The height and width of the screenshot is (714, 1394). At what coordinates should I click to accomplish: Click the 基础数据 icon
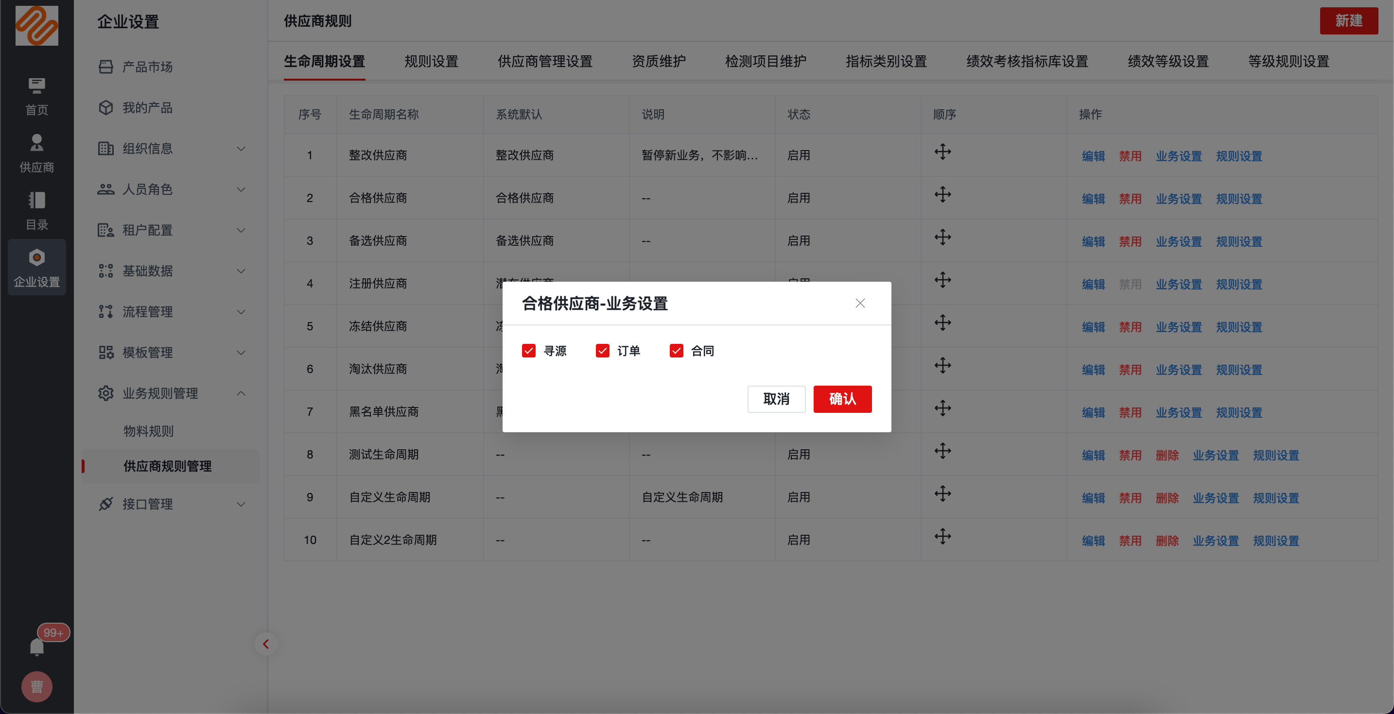pos(105,271)
